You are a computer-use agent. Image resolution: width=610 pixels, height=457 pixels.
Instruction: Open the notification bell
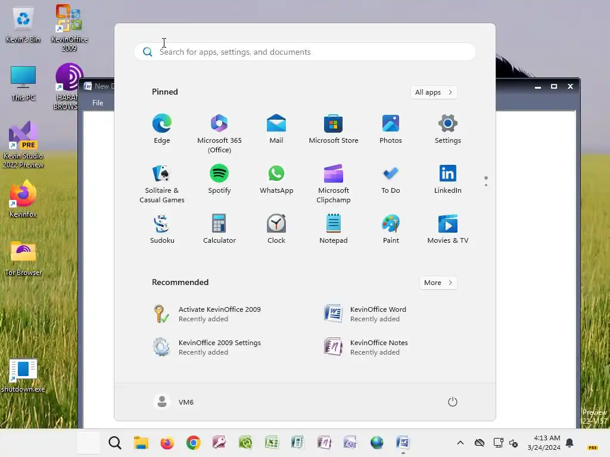569,443
